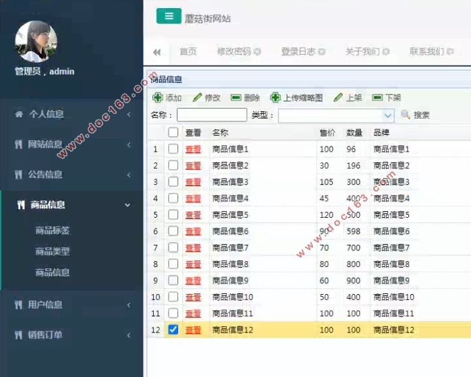Switch to the 关于我们 tab
The width and height of the screenshot is (471, 377).
pyautogui.click(x=362, y=52)
